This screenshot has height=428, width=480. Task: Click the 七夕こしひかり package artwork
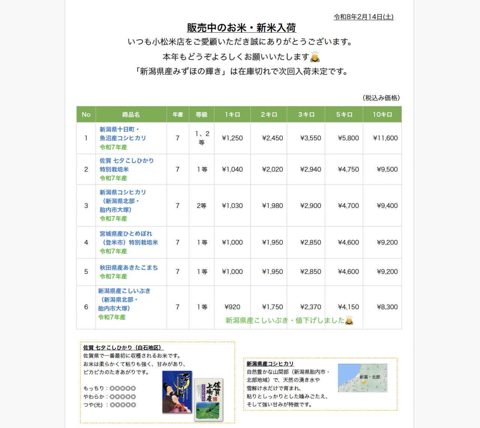[x=177, y=393]
